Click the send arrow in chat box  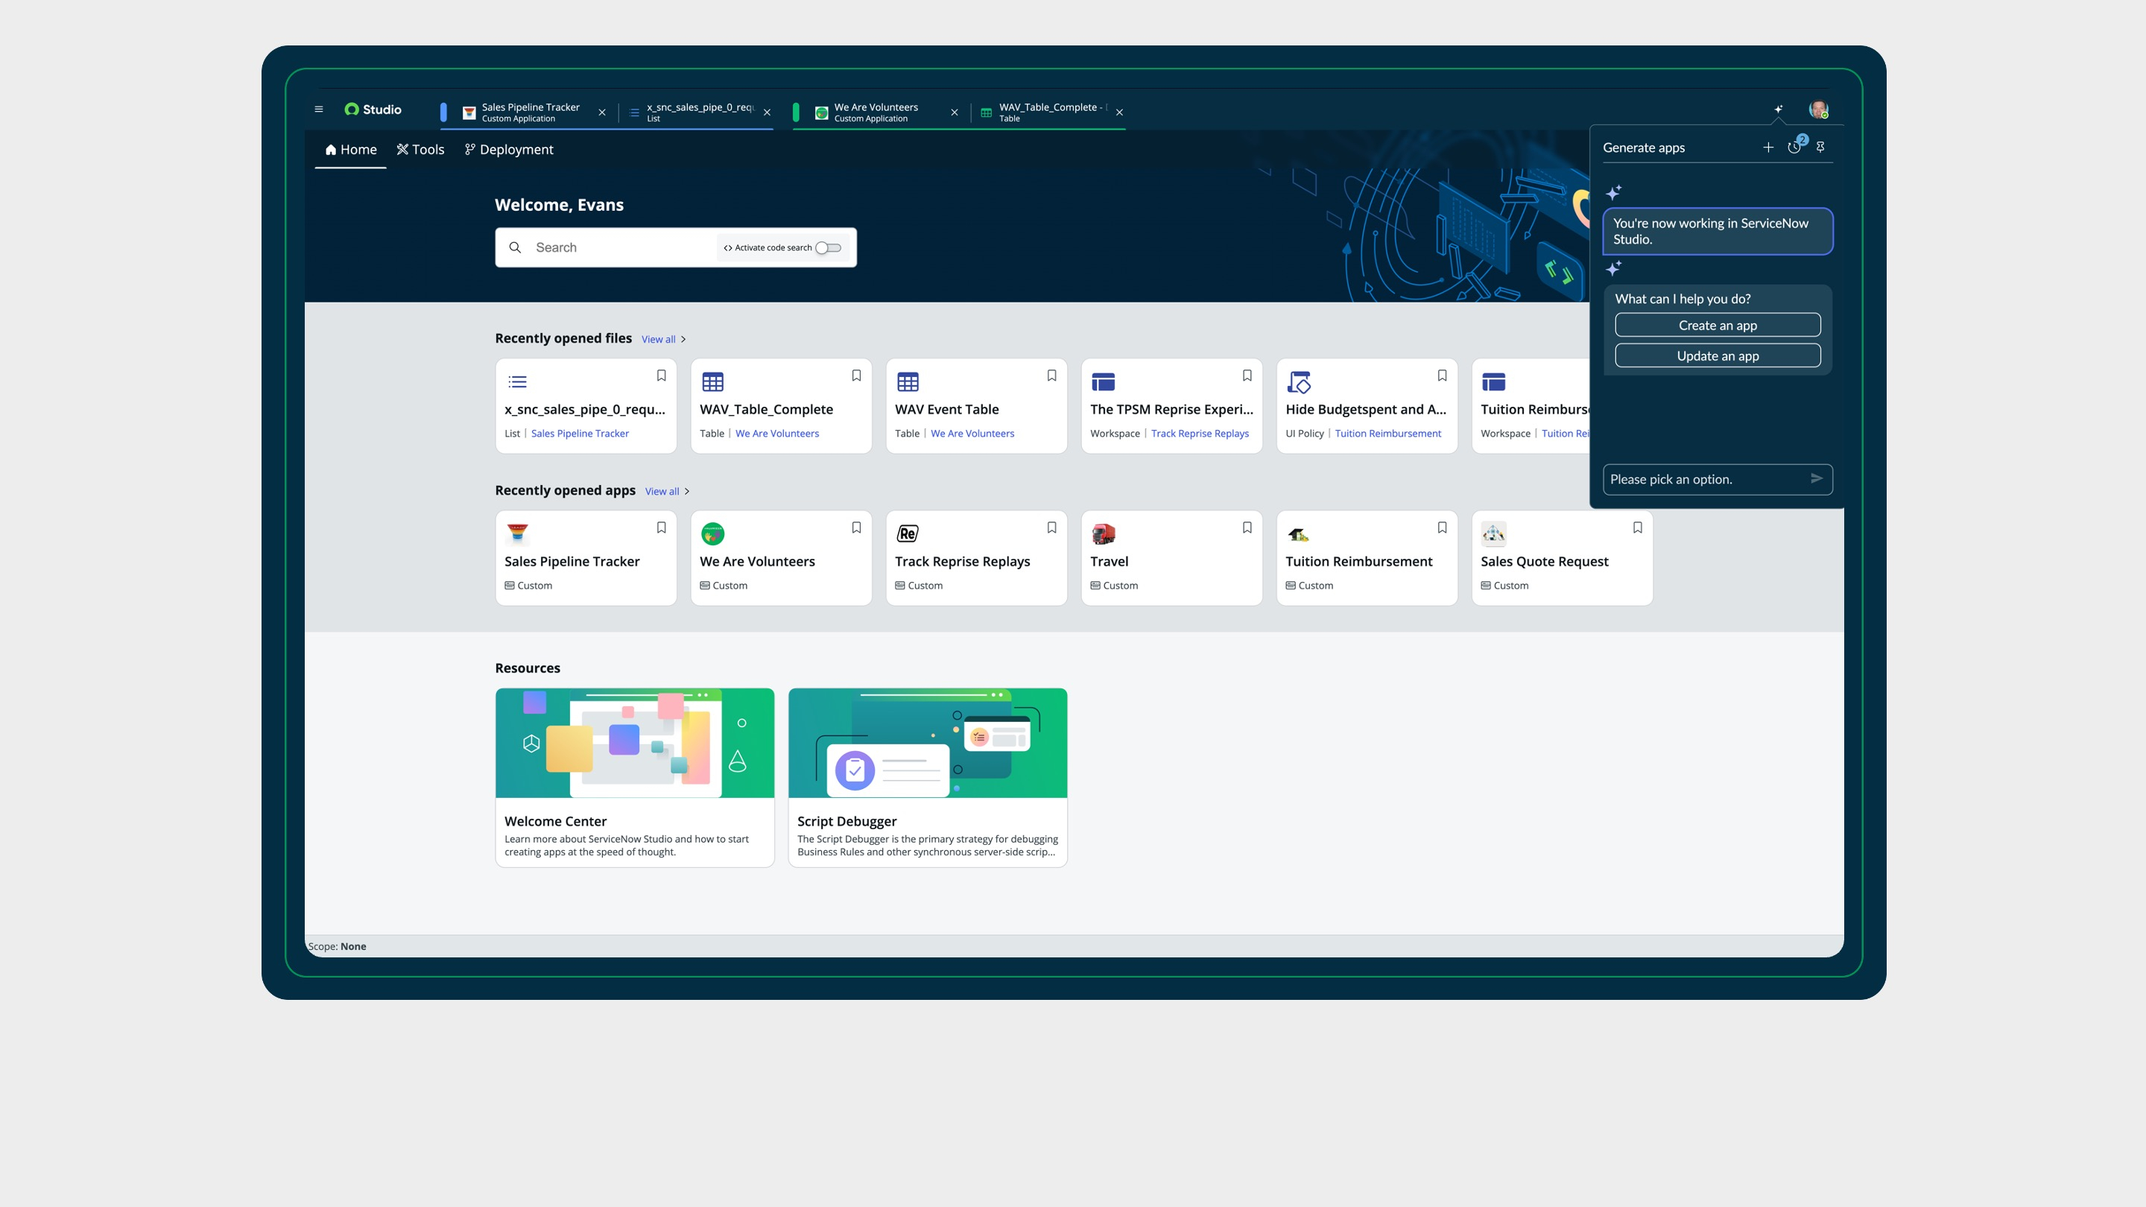pyautogui.click(x=1816, y=479)
